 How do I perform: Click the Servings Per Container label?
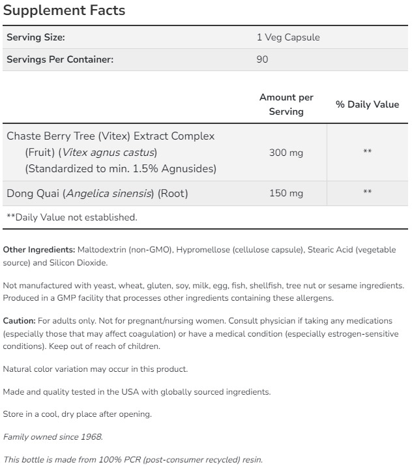point(60,59)
